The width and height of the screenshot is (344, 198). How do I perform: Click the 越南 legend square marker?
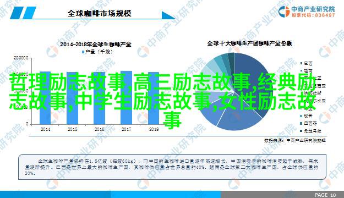(301, 71)
